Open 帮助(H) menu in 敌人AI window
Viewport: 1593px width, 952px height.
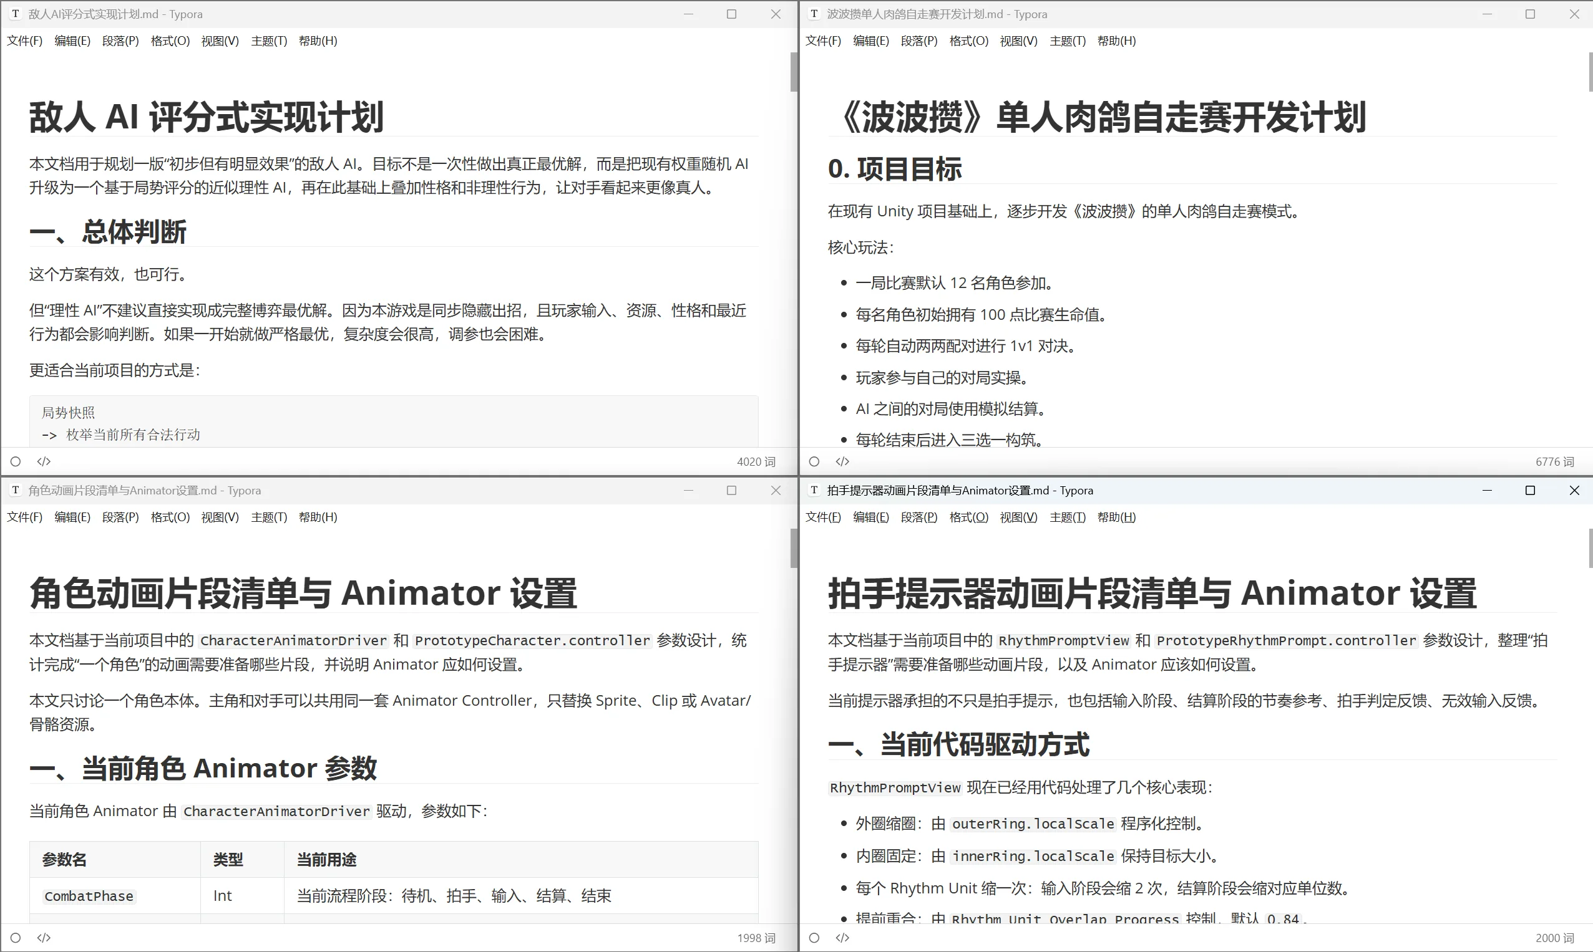[318, 41]
